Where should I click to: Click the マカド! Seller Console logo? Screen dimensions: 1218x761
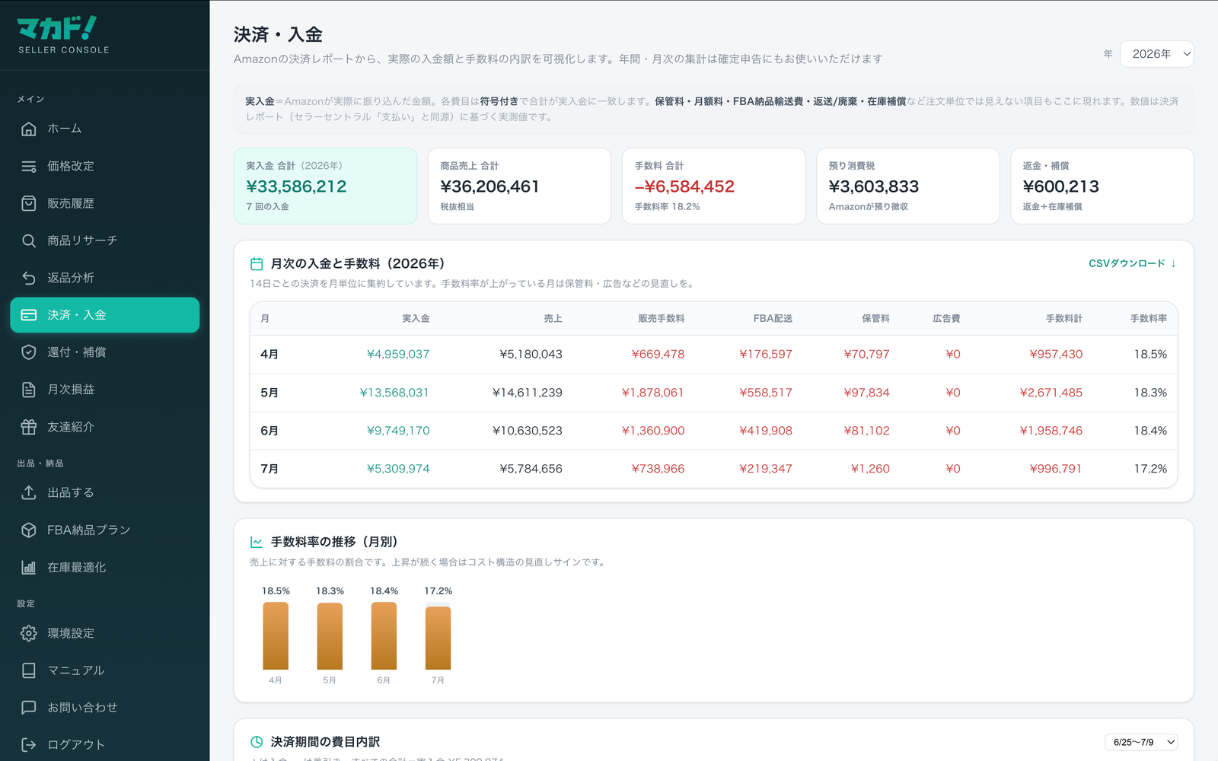(63, 35)
